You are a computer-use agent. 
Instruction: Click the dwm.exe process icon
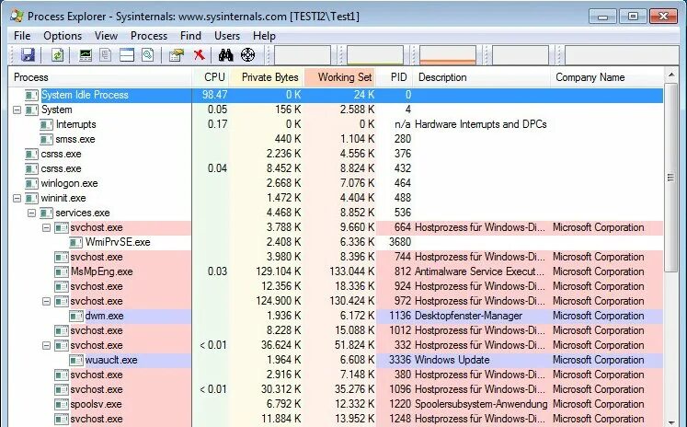(x=75, y=316)
